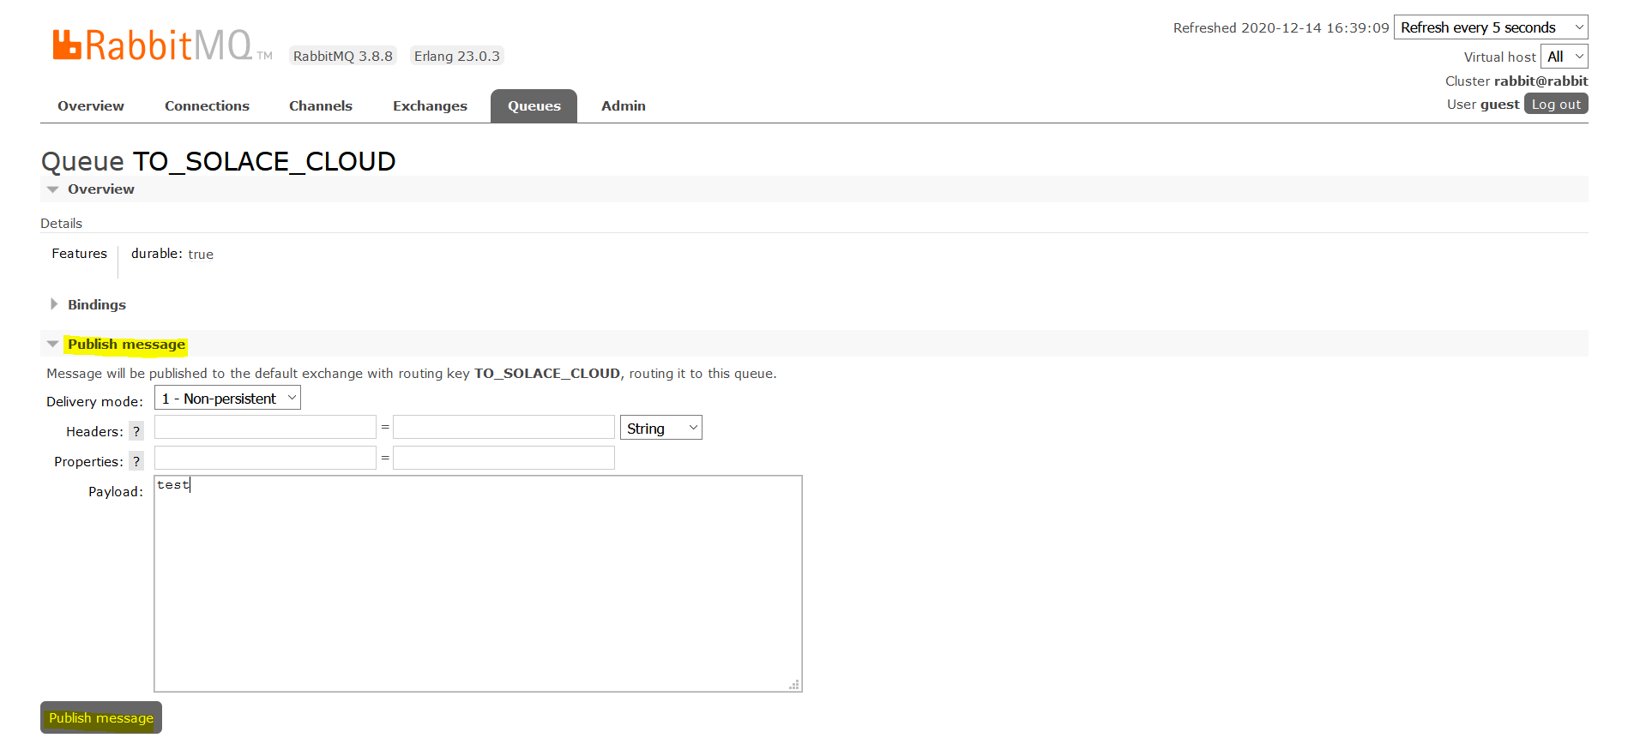This screenshot has width=1628, height=744.
Task: Open the Virtual host selector
Action: pos(1564,57)
